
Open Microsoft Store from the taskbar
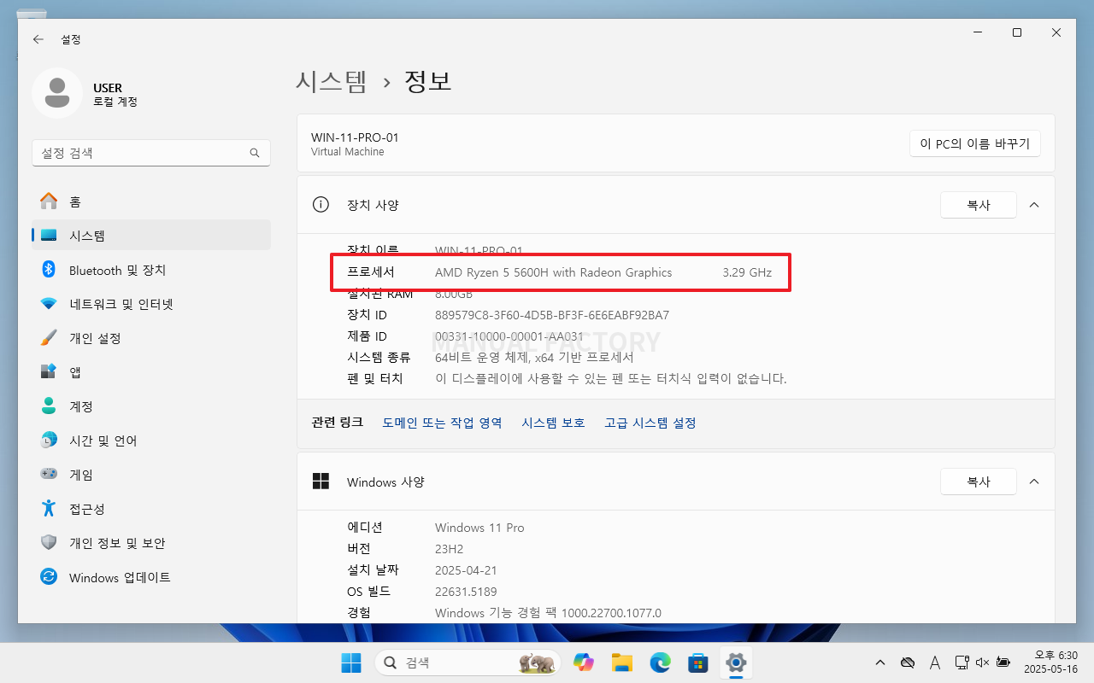pyautogui.click(x=698, y=662)
